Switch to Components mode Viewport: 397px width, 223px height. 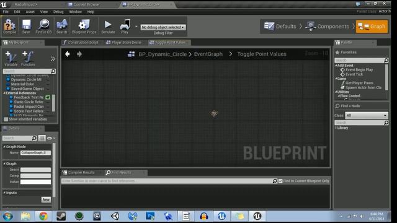coord(327,26)
